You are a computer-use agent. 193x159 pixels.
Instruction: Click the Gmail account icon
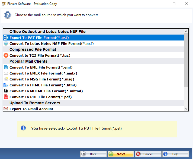click(6, 109)
